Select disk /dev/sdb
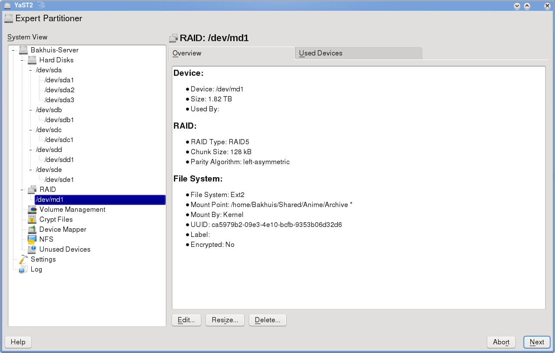Screen dimensions: 555x353 tap(49, 110)
